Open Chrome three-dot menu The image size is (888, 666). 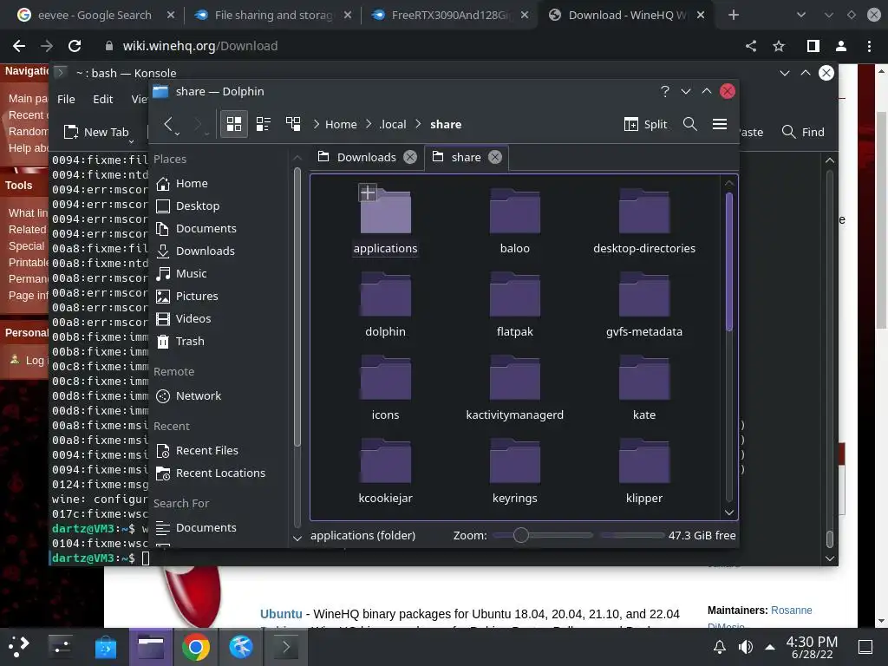869,46
